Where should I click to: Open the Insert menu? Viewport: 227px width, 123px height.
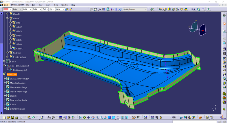(48, 5)
